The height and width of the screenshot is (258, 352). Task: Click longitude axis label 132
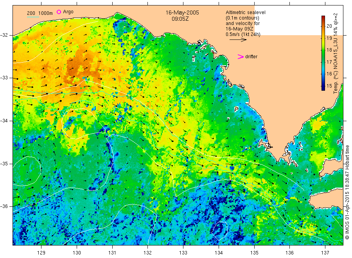148,253
